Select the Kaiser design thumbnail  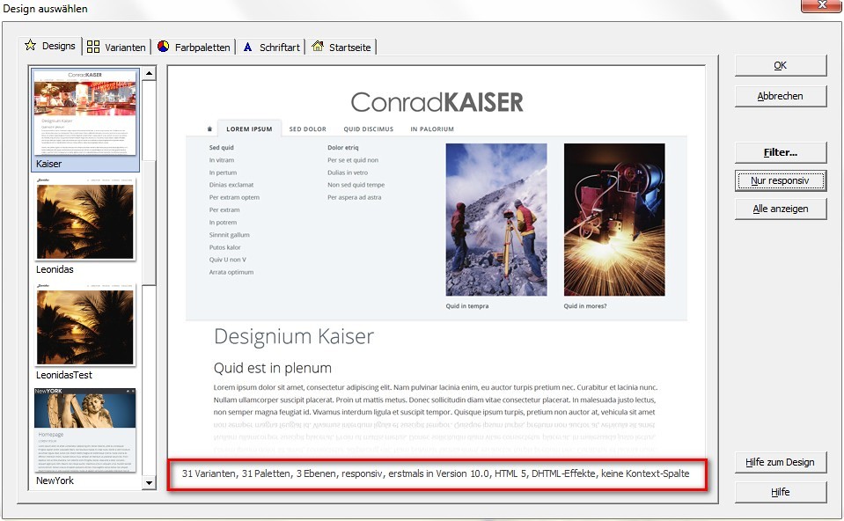coord(85,113)
